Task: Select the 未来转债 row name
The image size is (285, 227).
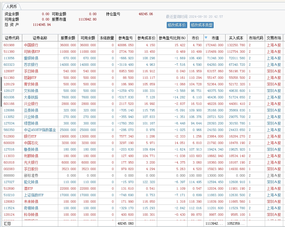Action: tap(31, 202)
